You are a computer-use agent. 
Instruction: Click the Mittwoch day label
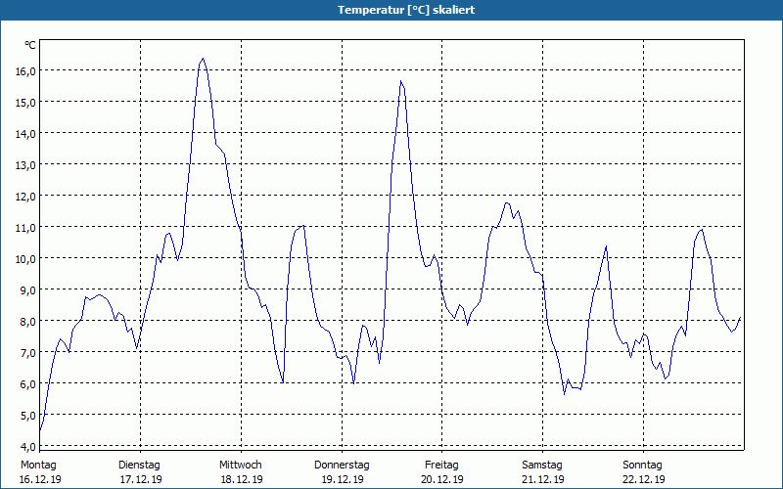click(241, 466)
